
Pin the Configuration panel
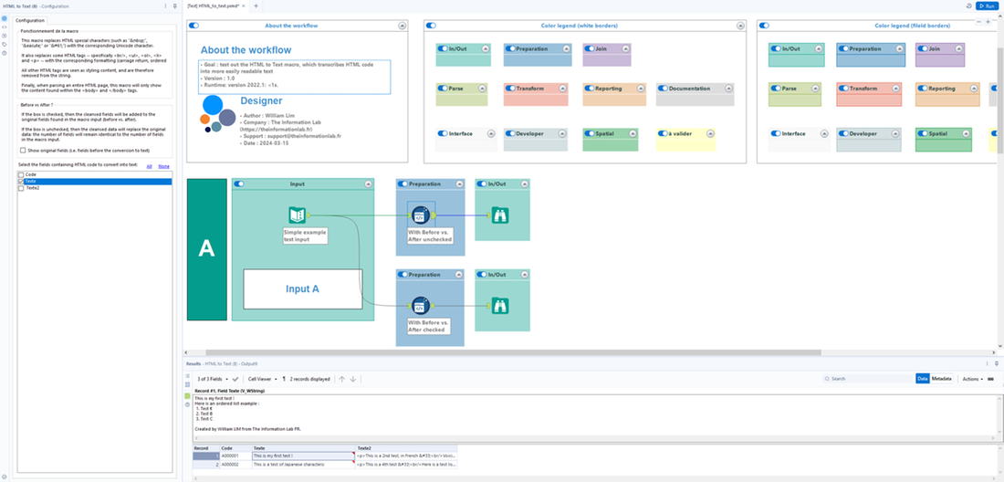pos(174,5)
